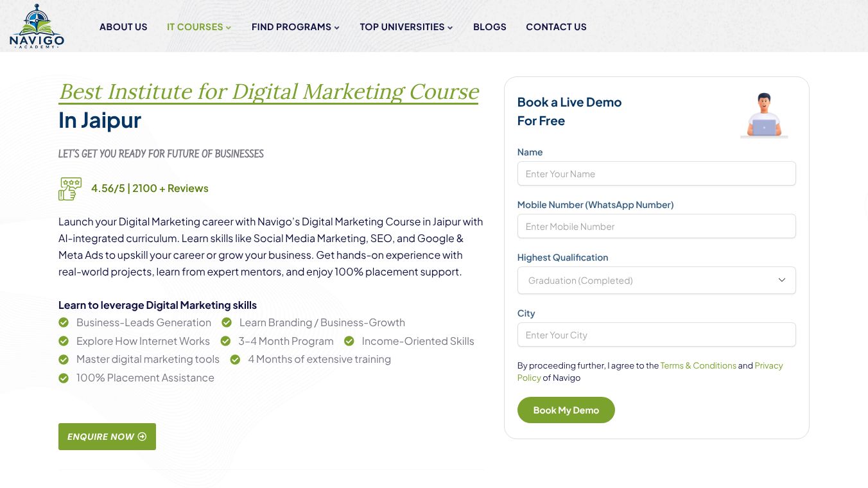Open the Contact Us page
Viewport: 868px width, 488px height.
coord(556,27)
